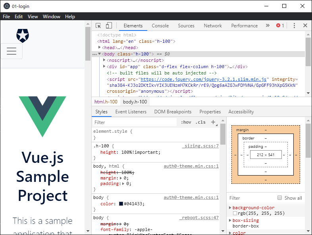Select the html.h-100 breadcrumb
This screenshot has height=235, width=312.
click(106, 102)
